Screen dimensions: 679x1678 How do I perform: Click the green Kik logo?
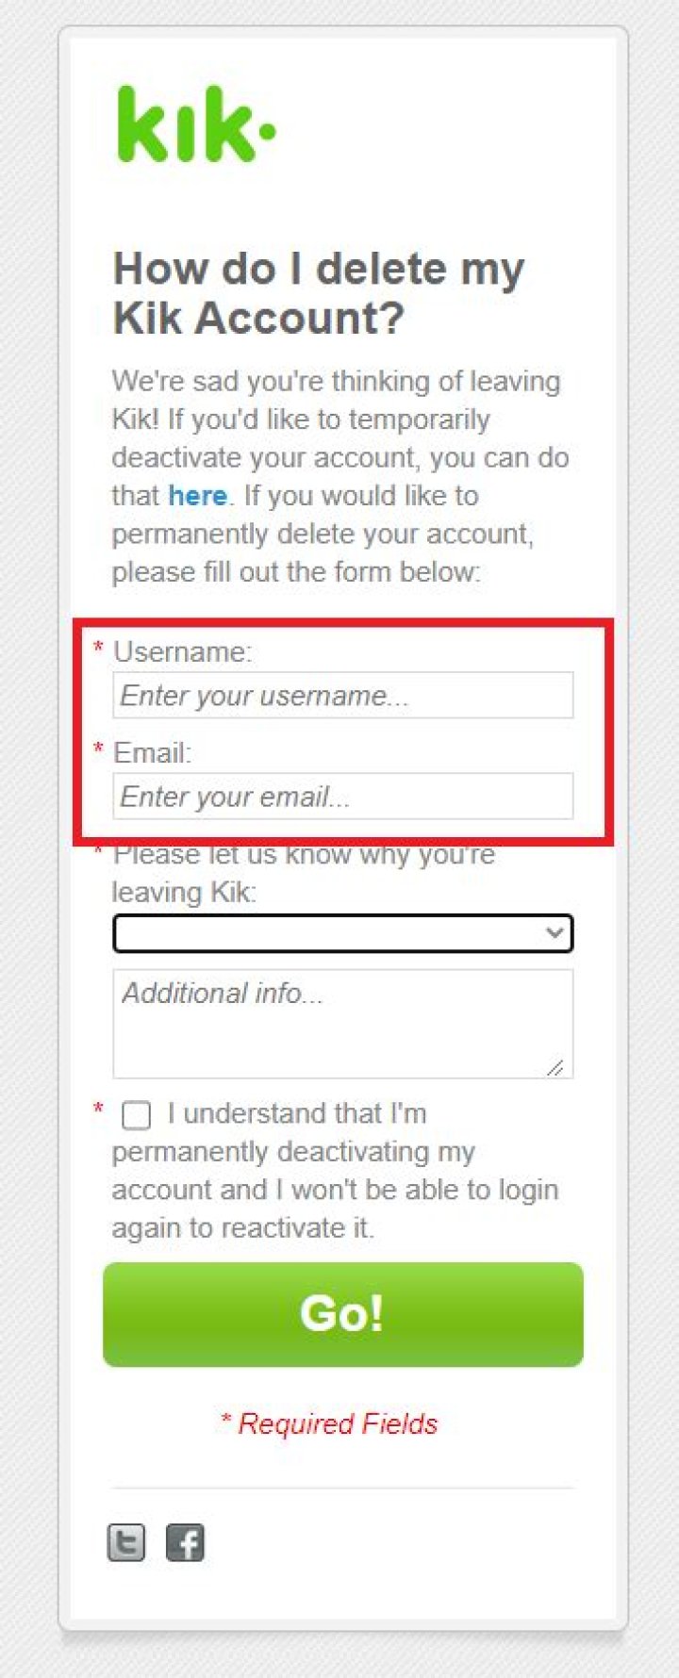coord(195,125)
